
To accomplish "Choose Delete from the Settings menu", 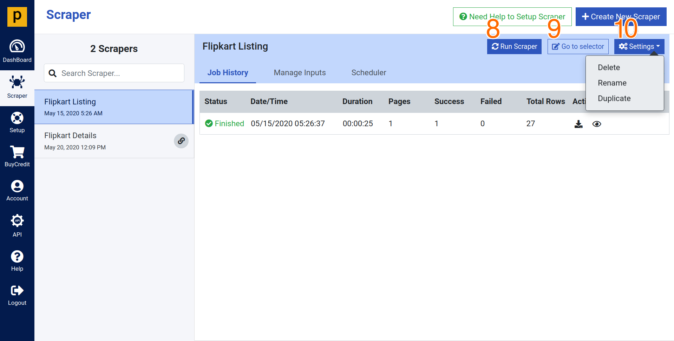I will pyautogui.click(x=609, y=67).
